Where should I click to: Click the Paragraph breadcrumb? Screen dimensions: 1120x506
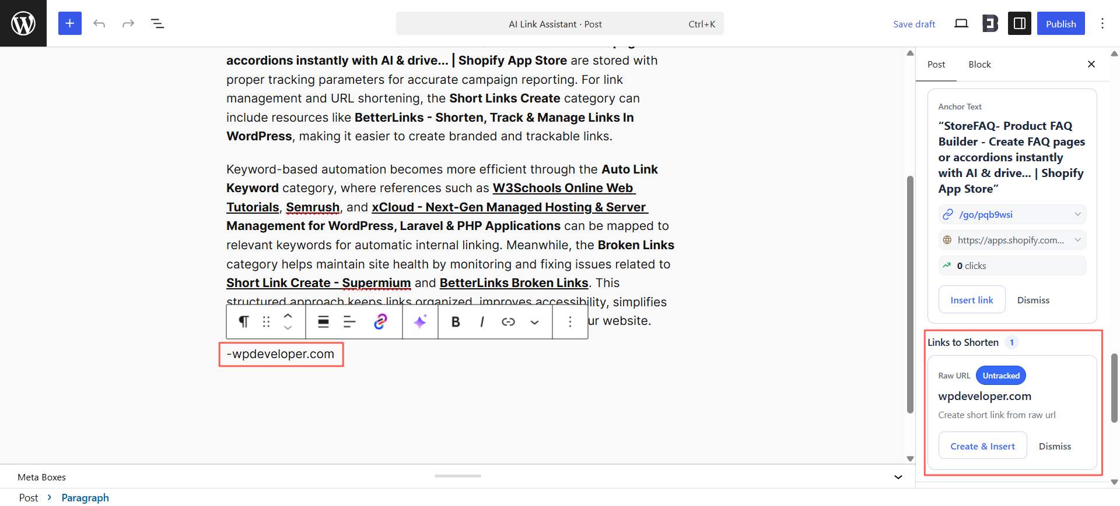tap(85, 498)
